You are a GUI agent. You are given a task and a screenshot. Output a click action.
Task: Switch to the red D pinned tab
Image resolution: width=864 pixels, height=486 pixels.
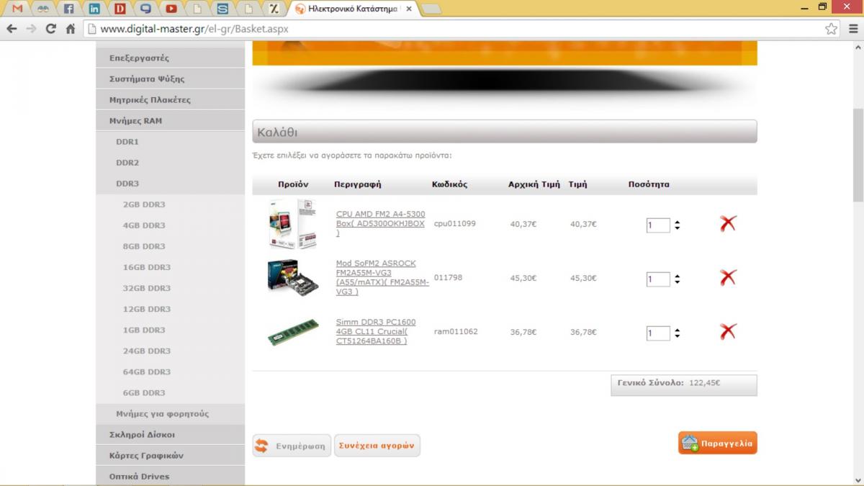120,9
